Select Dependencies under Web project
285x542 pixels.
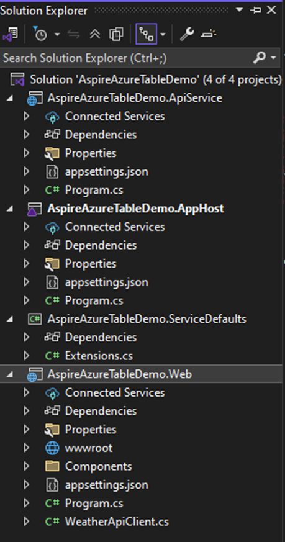pyautogui.click(x=101, y=412)
